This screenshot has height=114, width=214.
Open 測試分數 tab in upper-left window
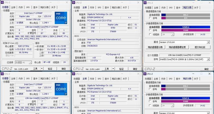click(x=44, y=7)
